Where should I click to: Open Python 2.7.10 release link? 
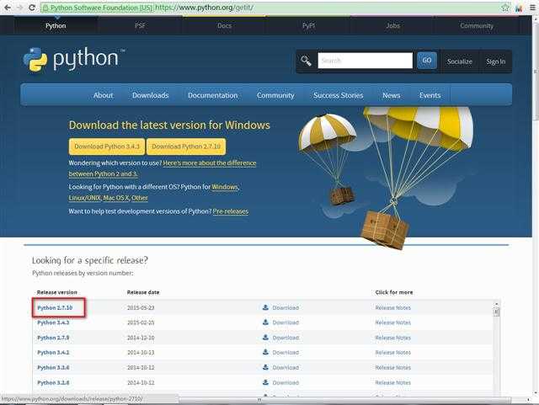click(x=55, y=307)
